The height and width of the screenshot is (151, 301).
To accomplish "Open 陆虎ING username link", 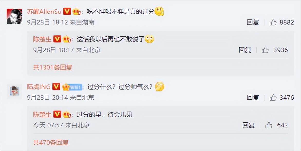I will point(39,87).
